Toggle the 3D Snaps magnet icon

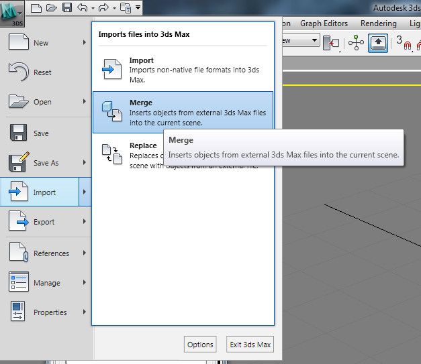pyautogui.click(x=404, y=43)
